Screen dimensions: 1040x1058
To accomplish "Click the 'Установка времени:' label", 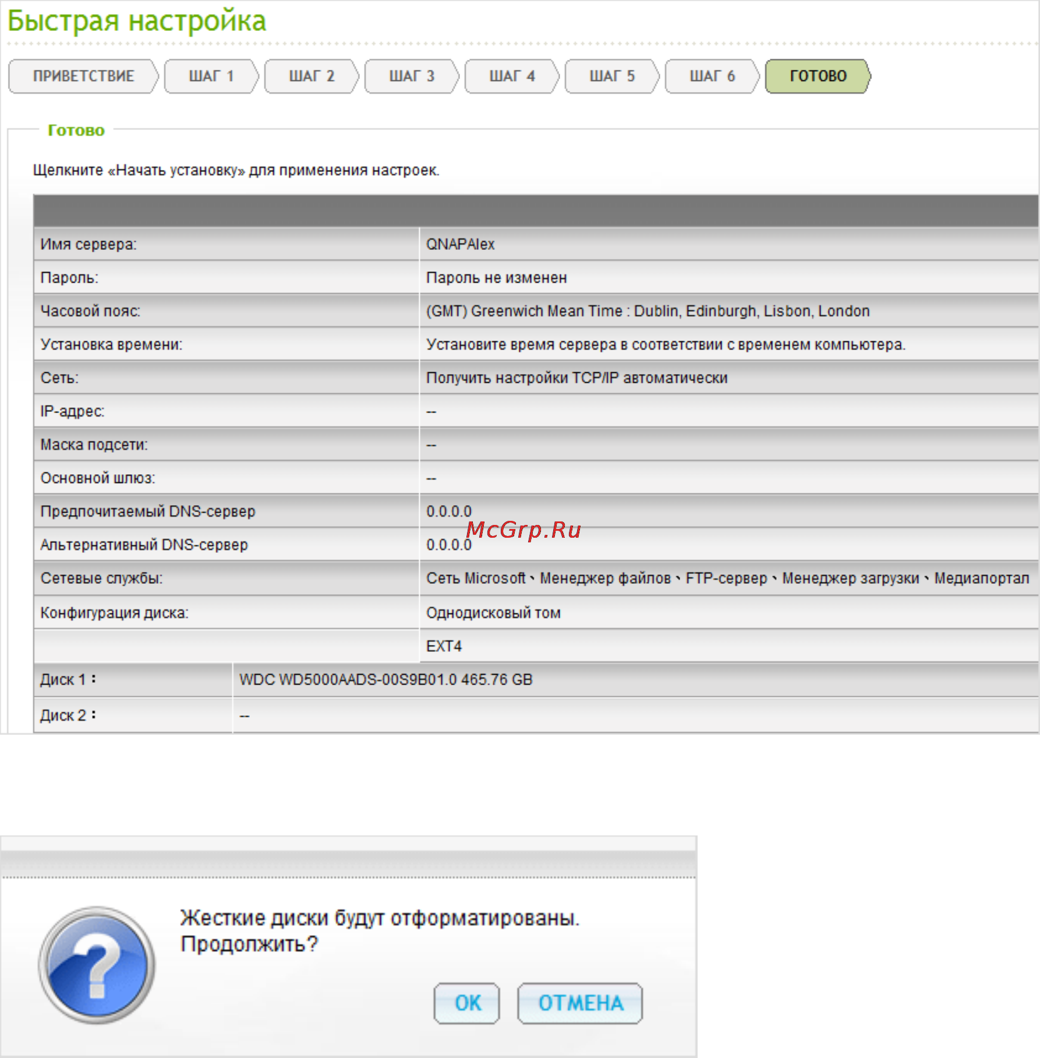I will click(111, 345).
